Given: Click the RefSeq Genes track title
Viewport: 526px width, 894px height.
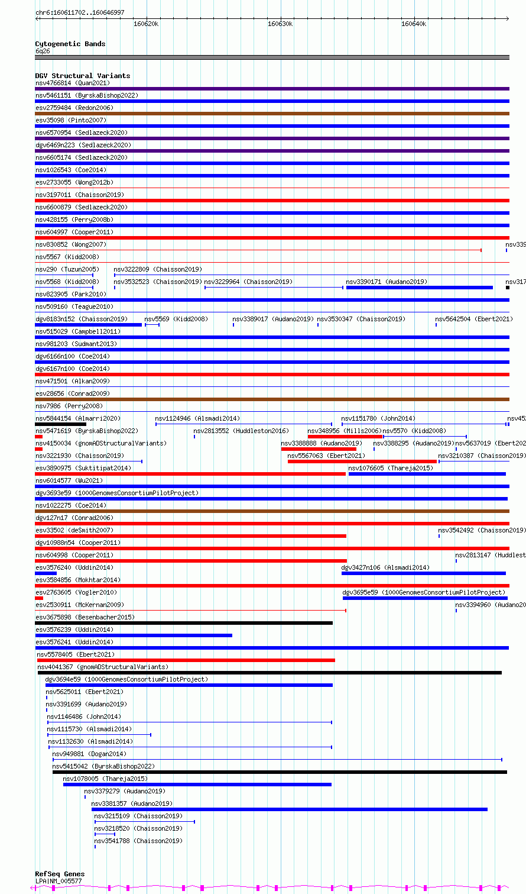Looking at the screenshot, I should pos(60,874).
